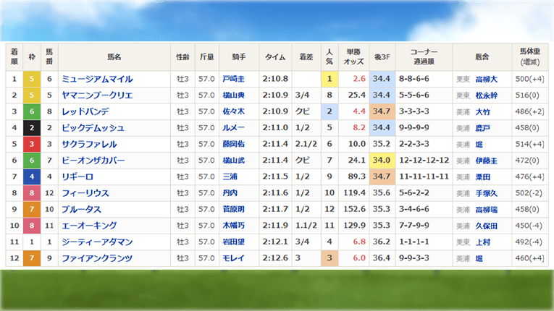Open jockey link 岩田望
The height and width of the screenshot is (311, 554).
pos(233,242)
